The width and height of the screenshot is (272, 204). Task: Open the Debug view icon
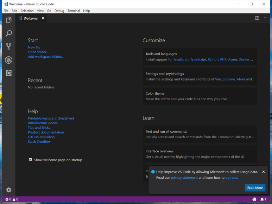tap(9, 60)
